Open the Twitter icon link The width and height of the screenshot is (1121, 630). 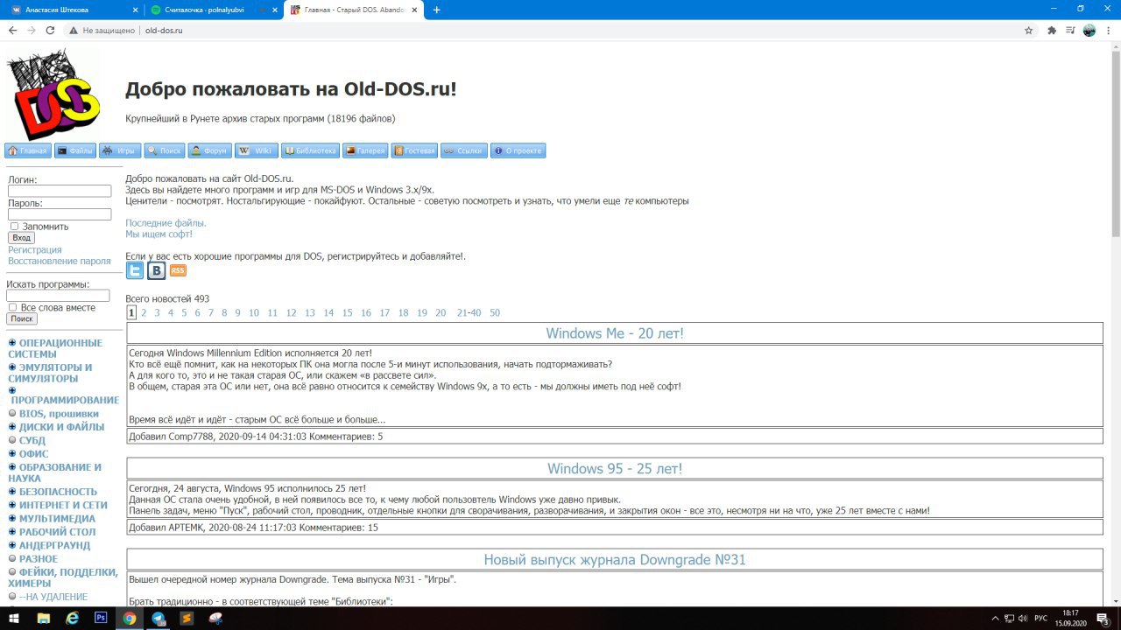135,270
